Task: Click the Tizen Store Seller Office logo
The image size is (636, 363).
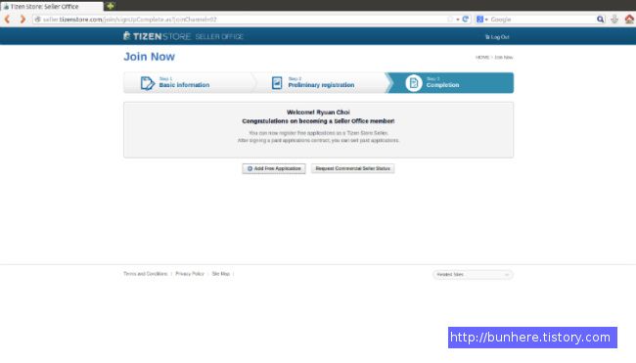Action: [183, 36]
